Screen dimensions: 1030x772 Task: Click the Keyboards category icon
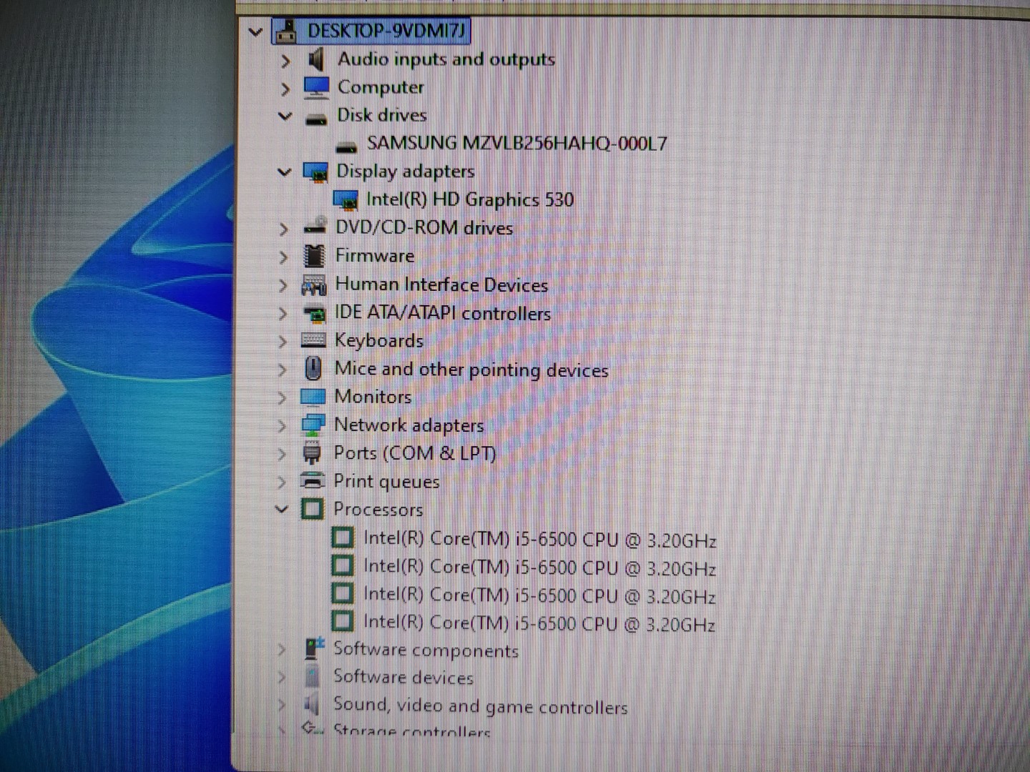(313, 341)
